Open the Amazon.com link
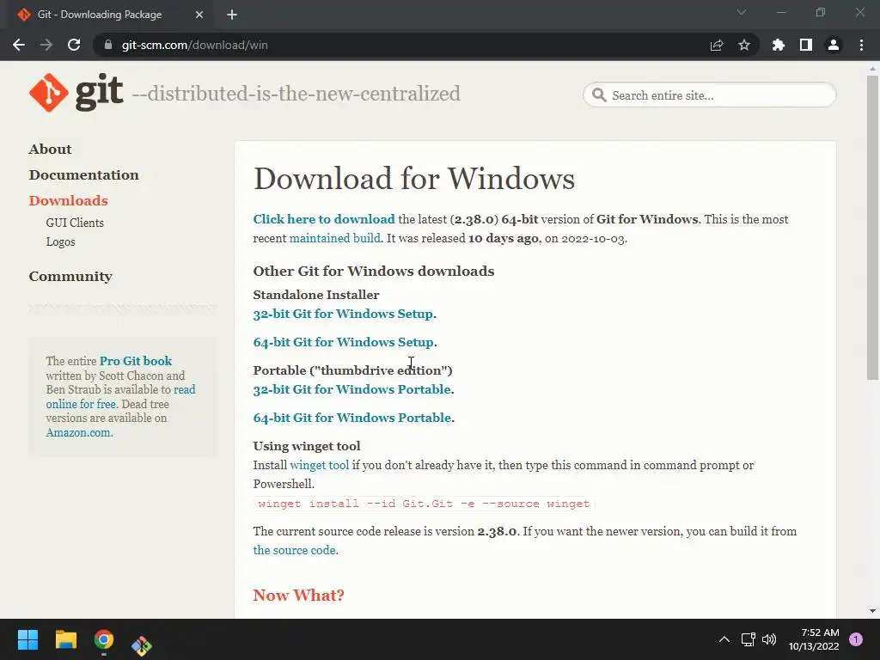 pos(78,432)
